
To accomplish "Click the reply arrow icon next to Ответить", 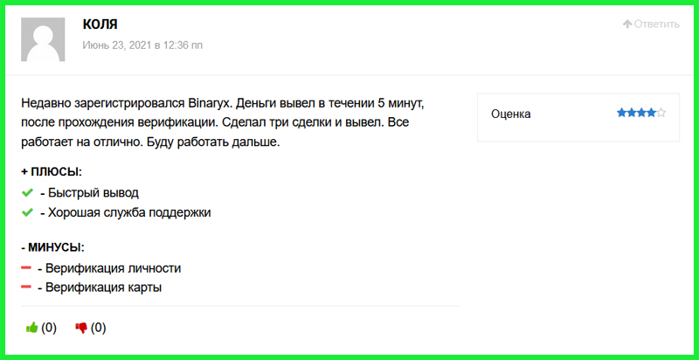I will pos(626,24).
